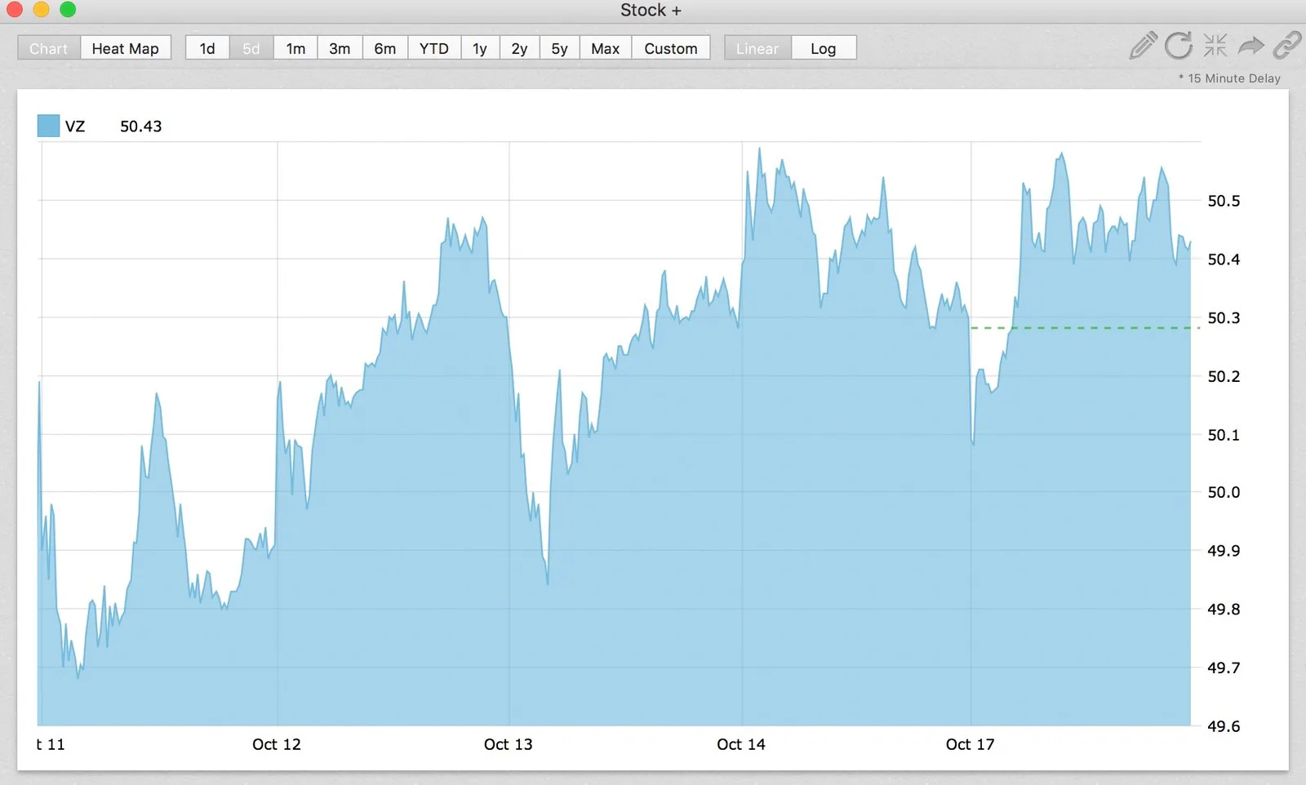
Task: Click the 50.0 price axis label
Action: tap(1224, 492)
